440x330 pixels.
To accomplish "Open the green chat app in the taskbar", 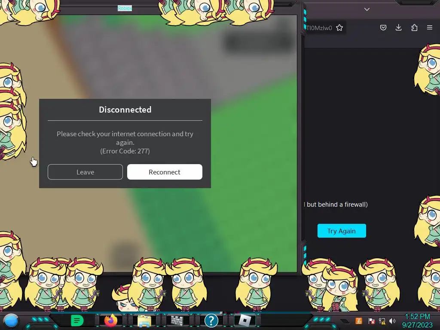I will (x=77, y=321).
